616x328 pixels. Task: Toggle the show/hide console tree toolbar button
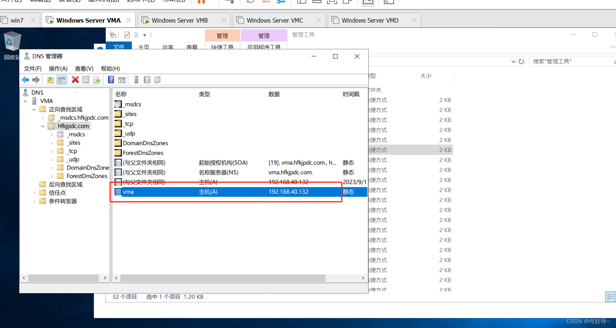(62, 80)
